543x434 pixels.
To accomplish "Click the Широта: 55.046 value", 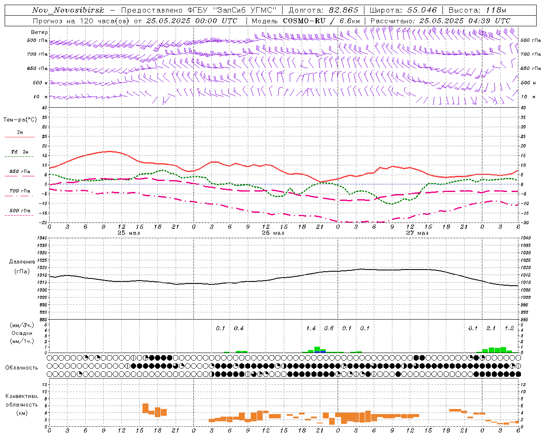I will click(x=403, y=10).
